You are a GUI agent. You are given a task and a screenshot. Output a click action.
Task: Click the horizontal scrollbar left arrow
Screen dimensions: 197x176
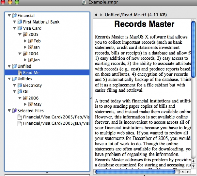tap(183, 172)
